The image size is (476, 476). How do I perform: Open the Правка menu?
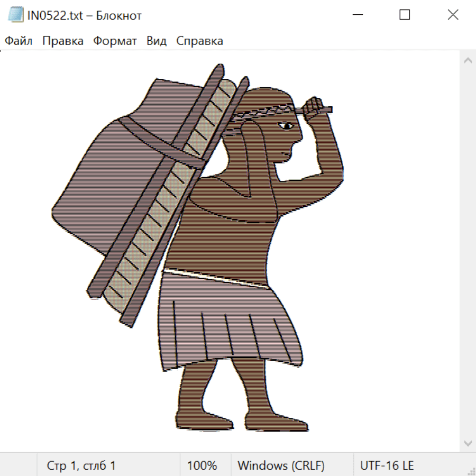(x=63, y=41)
